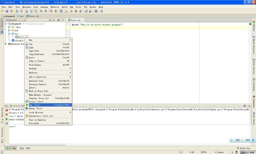Click the toolbar Paste icon

pyautogui.click(x=36, y=11)
